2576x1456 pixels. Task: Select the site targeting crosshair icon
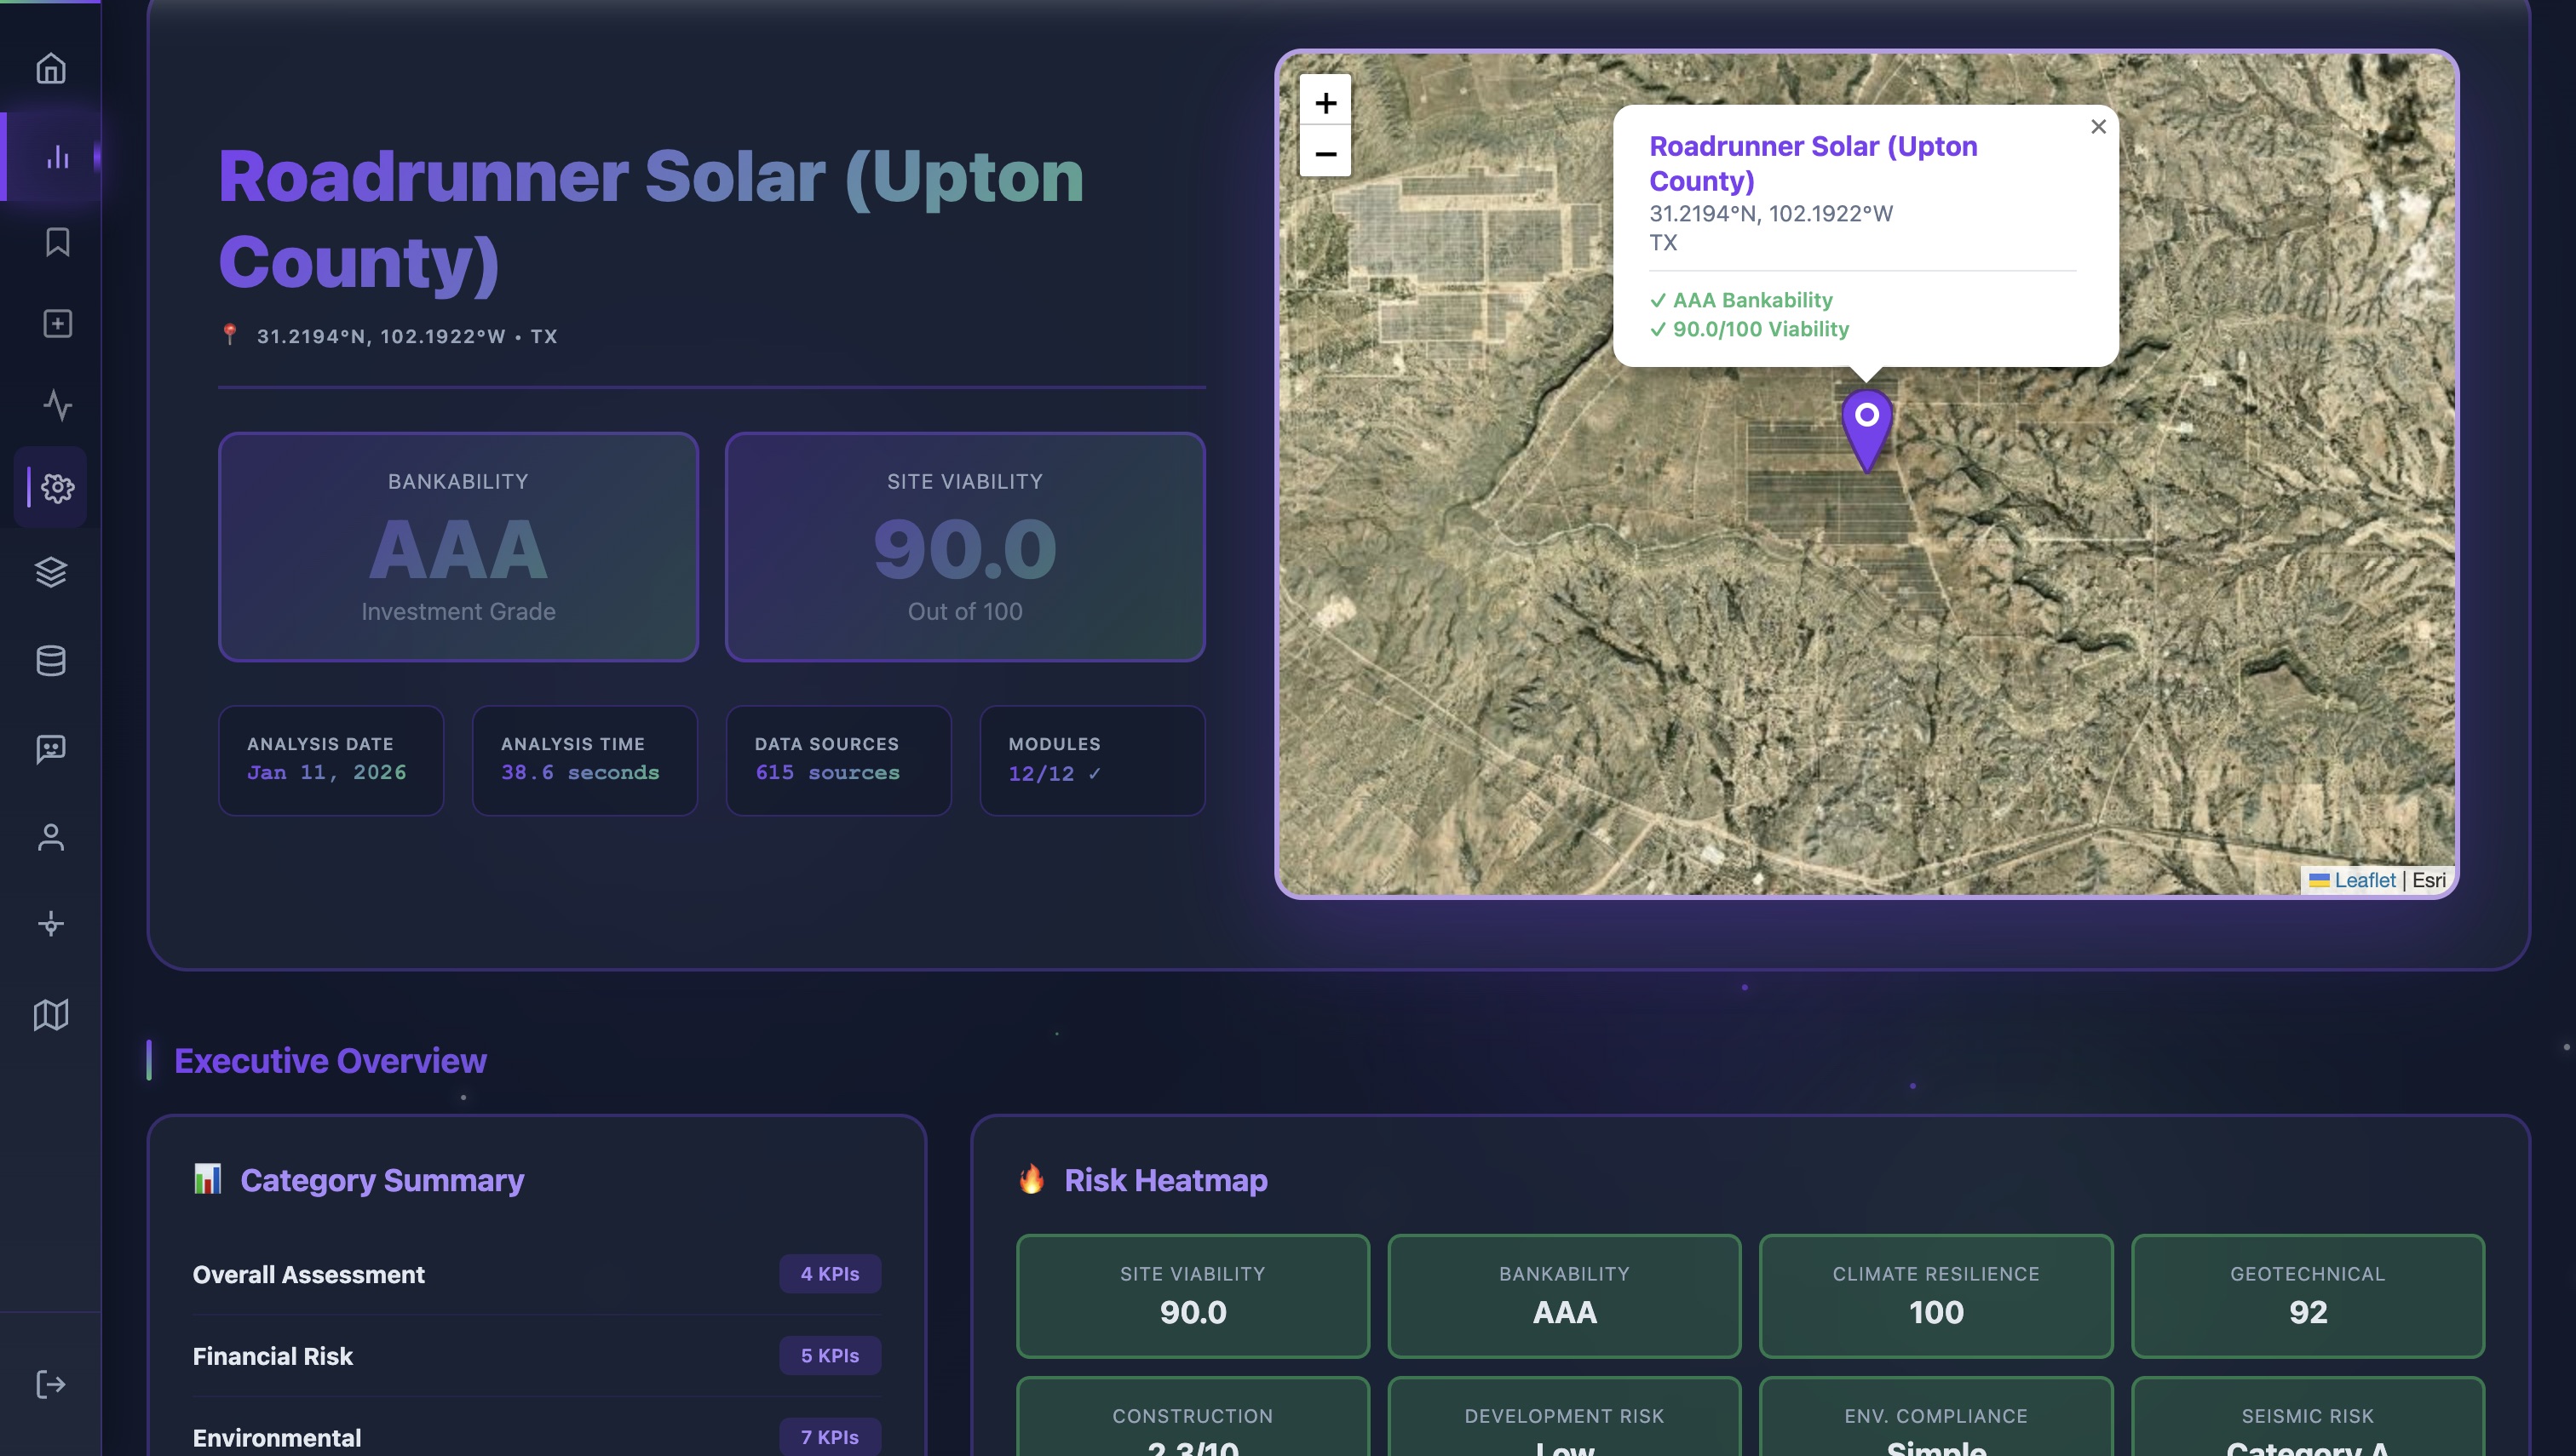tap(50, 925)
